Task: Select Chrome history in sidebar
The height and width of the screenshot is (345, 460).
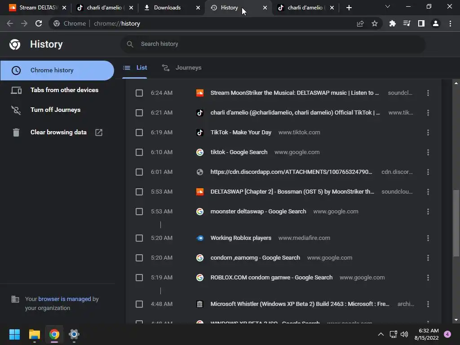Action: [x=57, y=71]
